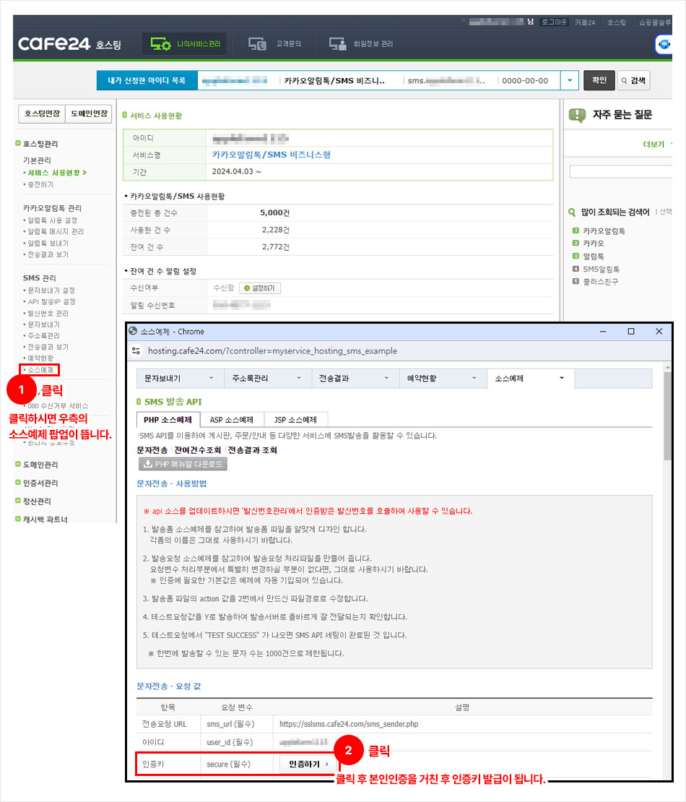Click the FAQ search input field
Screen dimensions: 686x802
620,171
